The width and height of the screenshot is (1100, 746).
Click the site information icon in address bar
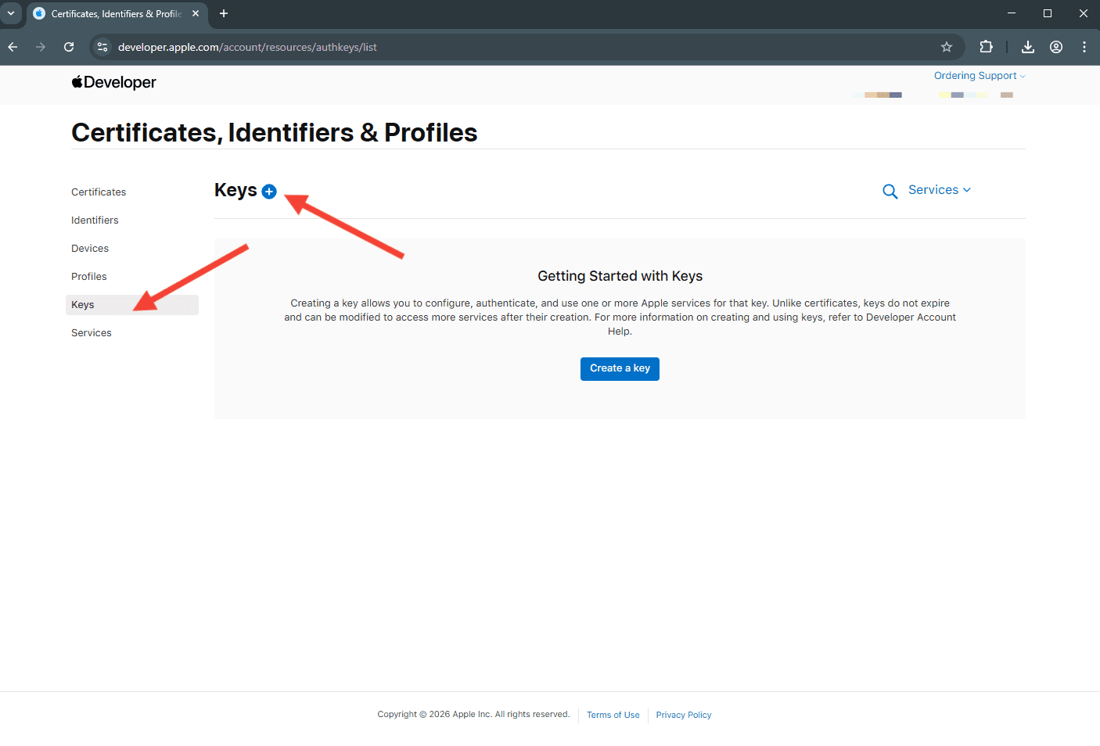pos(102,47)
